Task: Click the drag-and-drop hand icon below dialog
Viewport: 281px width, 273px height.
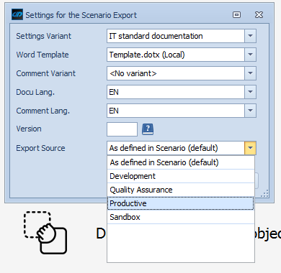Action: point(45,233)
